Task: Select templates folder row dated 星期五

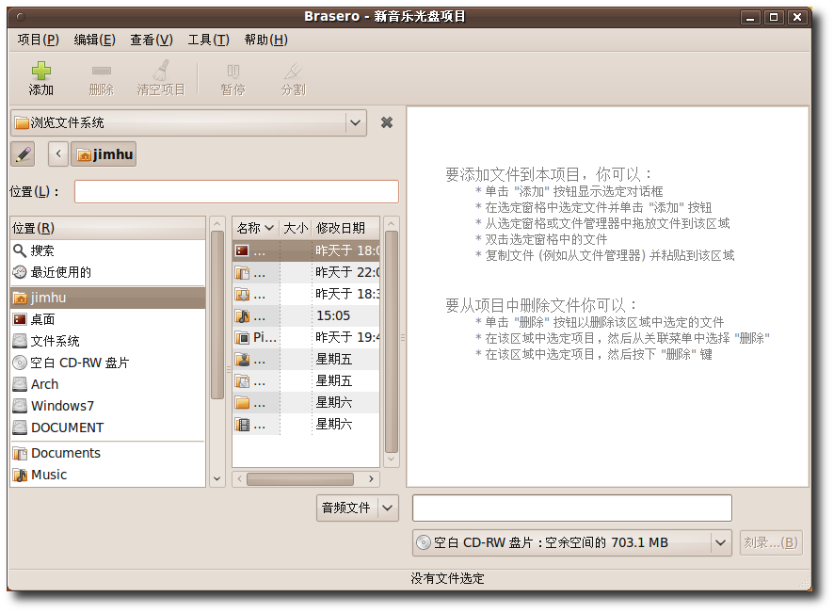Action: pos(306,381)
